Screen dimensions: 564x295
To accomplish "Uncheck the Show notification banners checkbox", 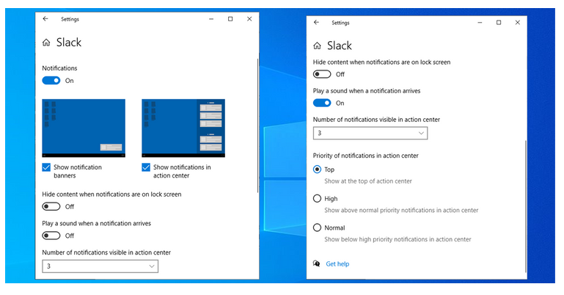I will pyautogui.click(x=46, y=167).
